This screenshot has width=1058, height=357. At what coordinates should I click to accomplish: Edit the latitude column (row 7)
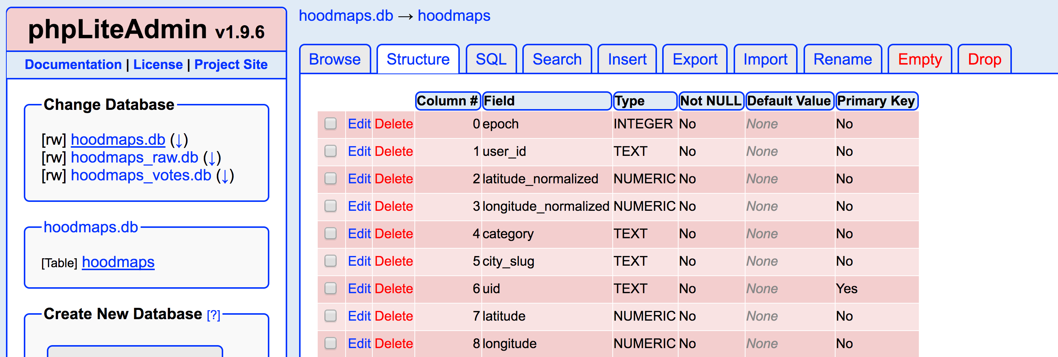pos(359,316)
